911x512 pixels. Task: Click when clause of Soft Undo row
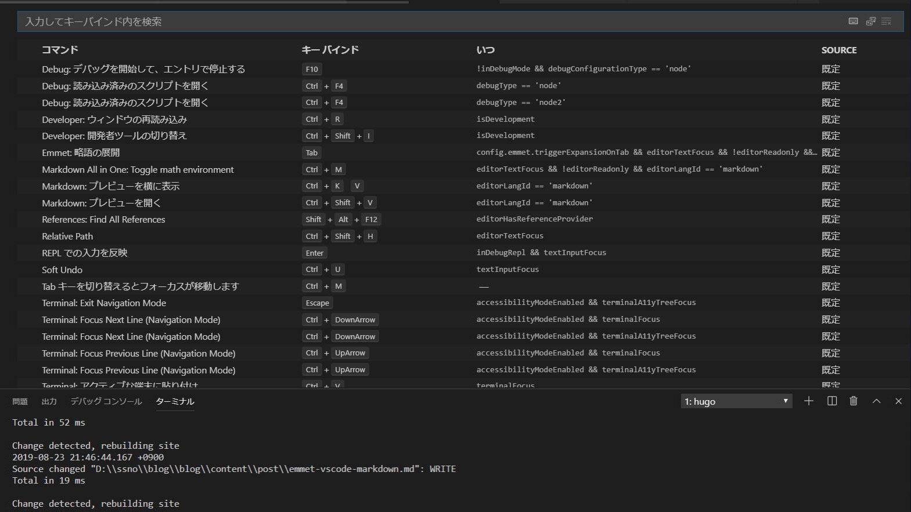pos(507,269)
